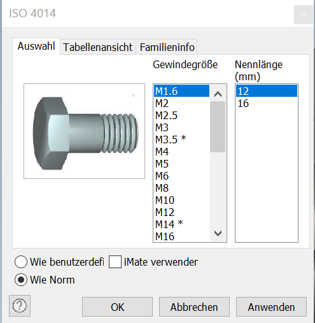Choose M3.5 * in Gewindegröße list

(181, 140)
